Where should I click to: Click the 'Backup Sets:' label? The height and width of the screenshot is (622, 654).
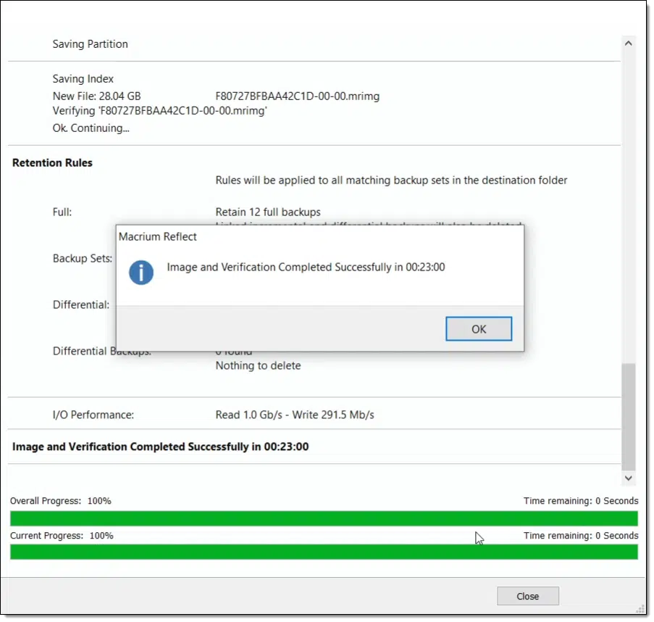pos(83,258)
